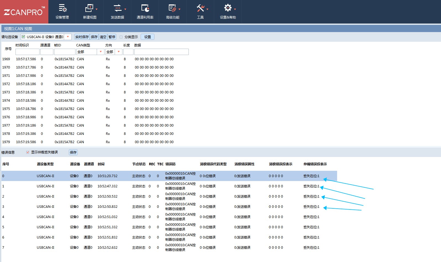Select CAN frame row 1979
The width and height of the screenshot is (441, 262).
pyautogui.click(x=95, y=142)
